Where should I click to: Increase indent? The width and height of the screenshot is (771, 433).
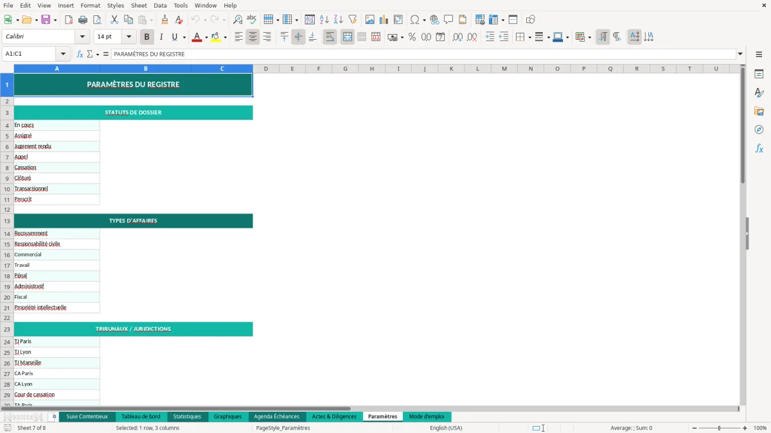click(490, 37)
